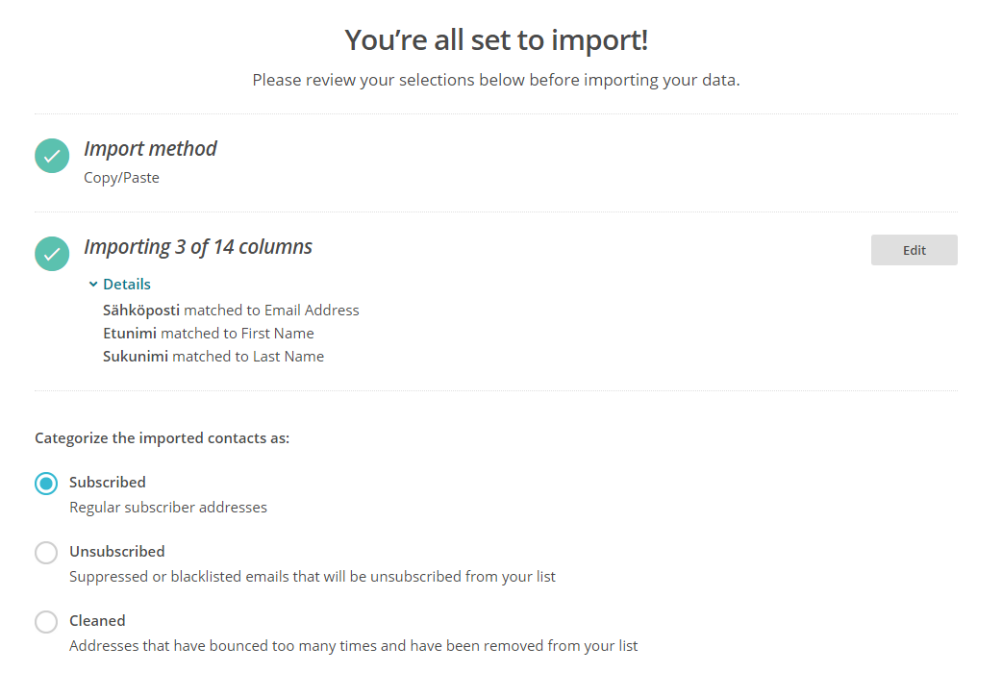Click the Sähköposti matched to Email Address line
Screen dimensions: 1002x697
(x=231, y=311)
